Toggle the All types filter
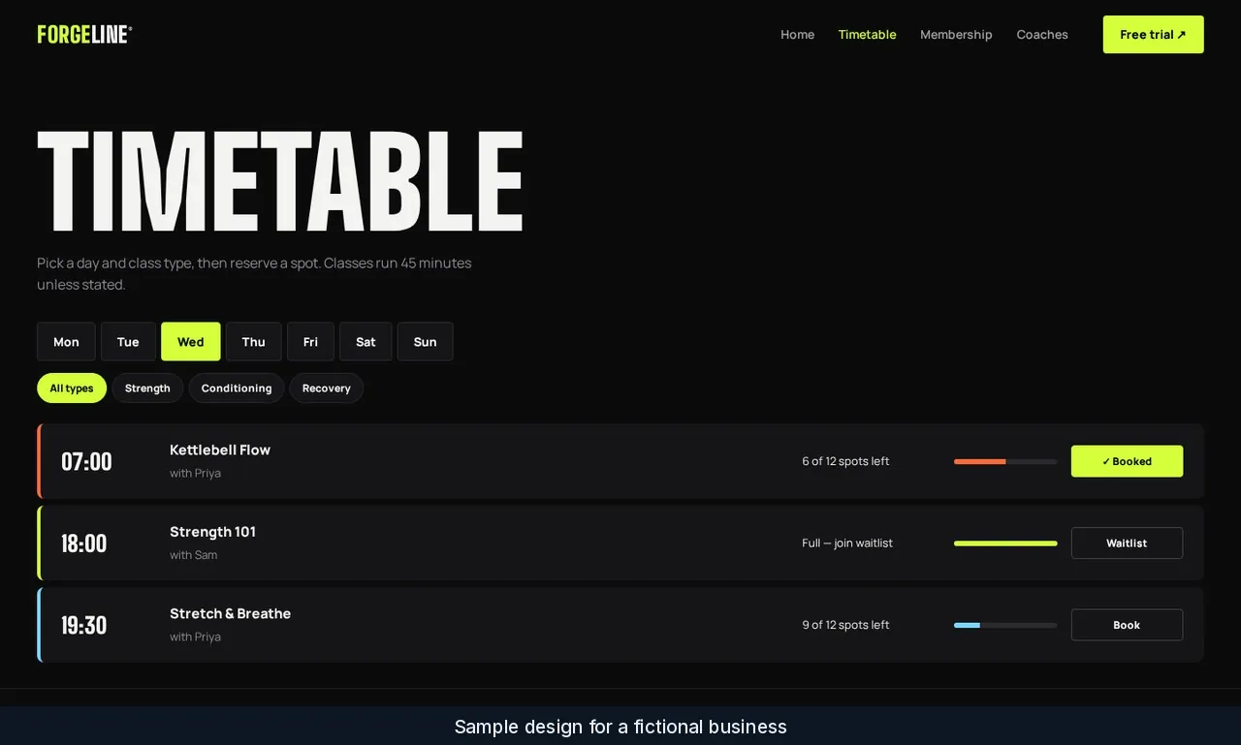 [72, 388]
